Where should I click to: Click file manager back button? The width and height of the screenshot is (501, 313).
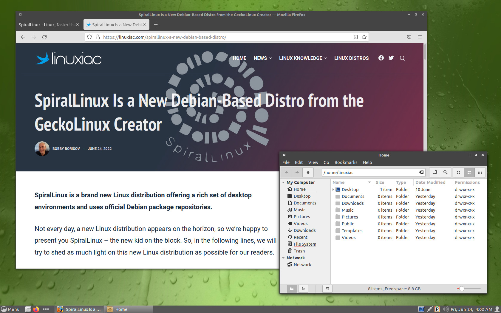[287, 172]
